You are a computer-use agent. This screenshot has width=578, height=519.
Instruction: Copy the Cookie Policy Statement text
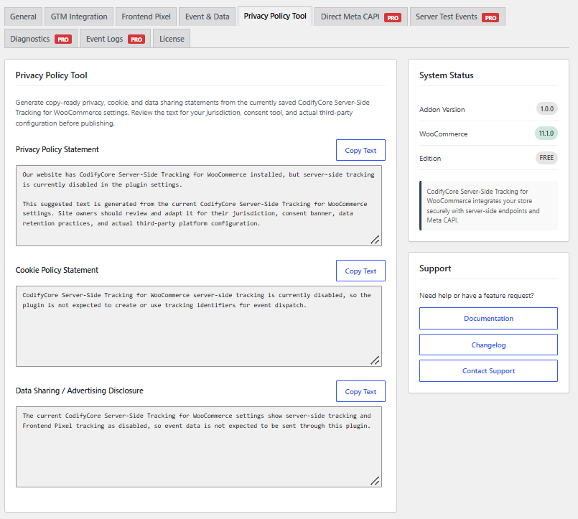[x=360, y=271]
